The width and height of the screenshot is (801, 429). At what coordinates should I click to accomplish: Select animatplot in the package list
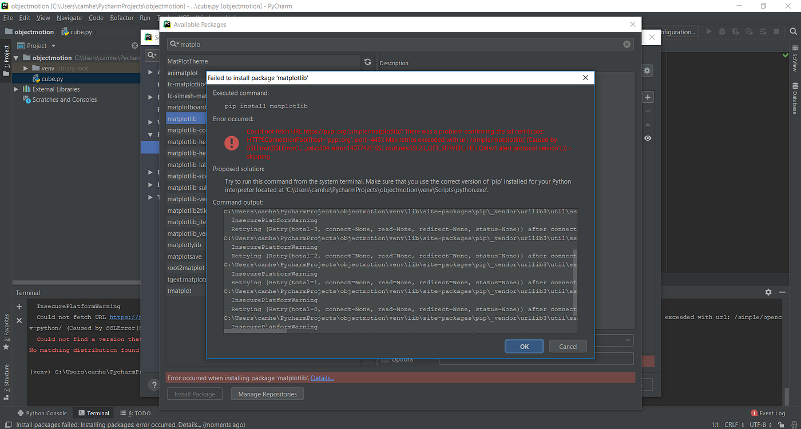[x=183, y=73]
